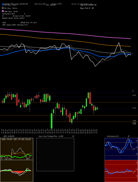The width and height of the screenshot is (138, 182).
Task: Click the 81.94 price axis label
Action: [x=134, y=108]
